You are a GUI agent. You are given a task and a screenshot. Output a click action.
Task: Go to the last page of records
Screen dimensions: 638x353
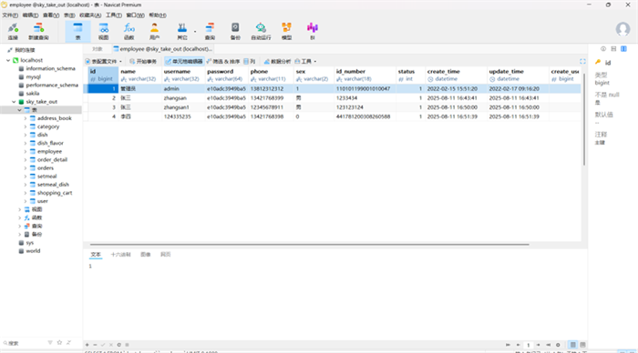click(548, 345)
